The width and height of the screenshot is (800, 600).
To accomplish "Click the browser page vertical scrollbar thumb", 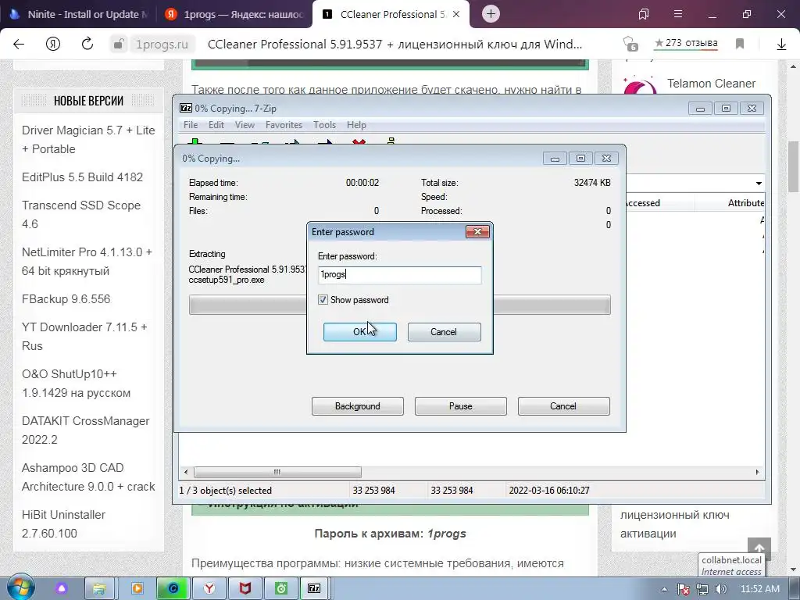I will coord(794,167).
